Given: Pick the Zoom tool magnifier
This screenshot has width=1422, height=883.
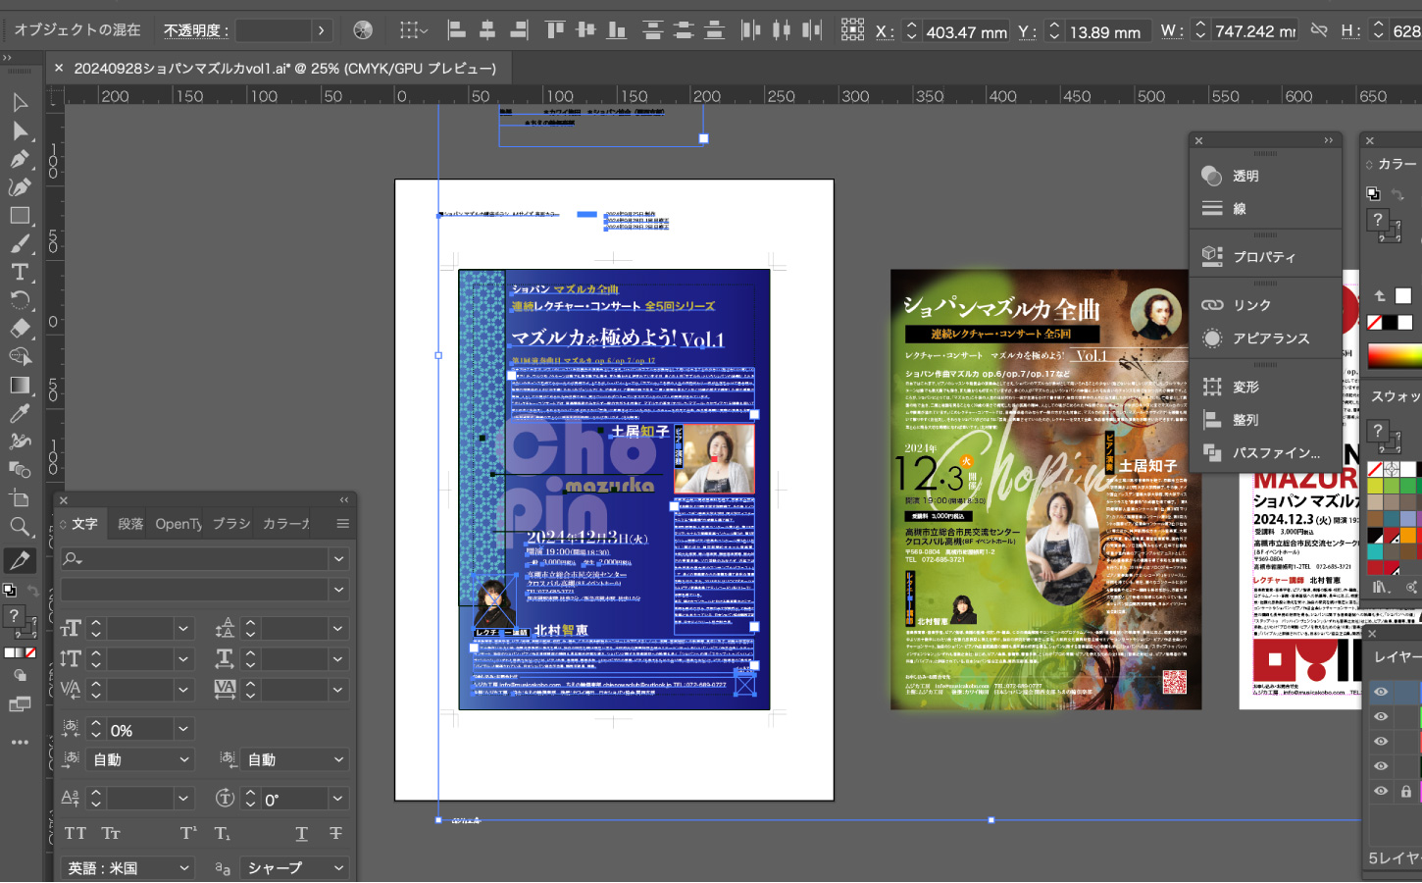Looking at the screenshot, I should coord(20,527).
